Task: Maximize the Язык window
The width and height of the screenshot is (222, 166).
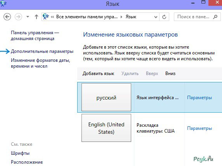Action: (x=203, y=2)
